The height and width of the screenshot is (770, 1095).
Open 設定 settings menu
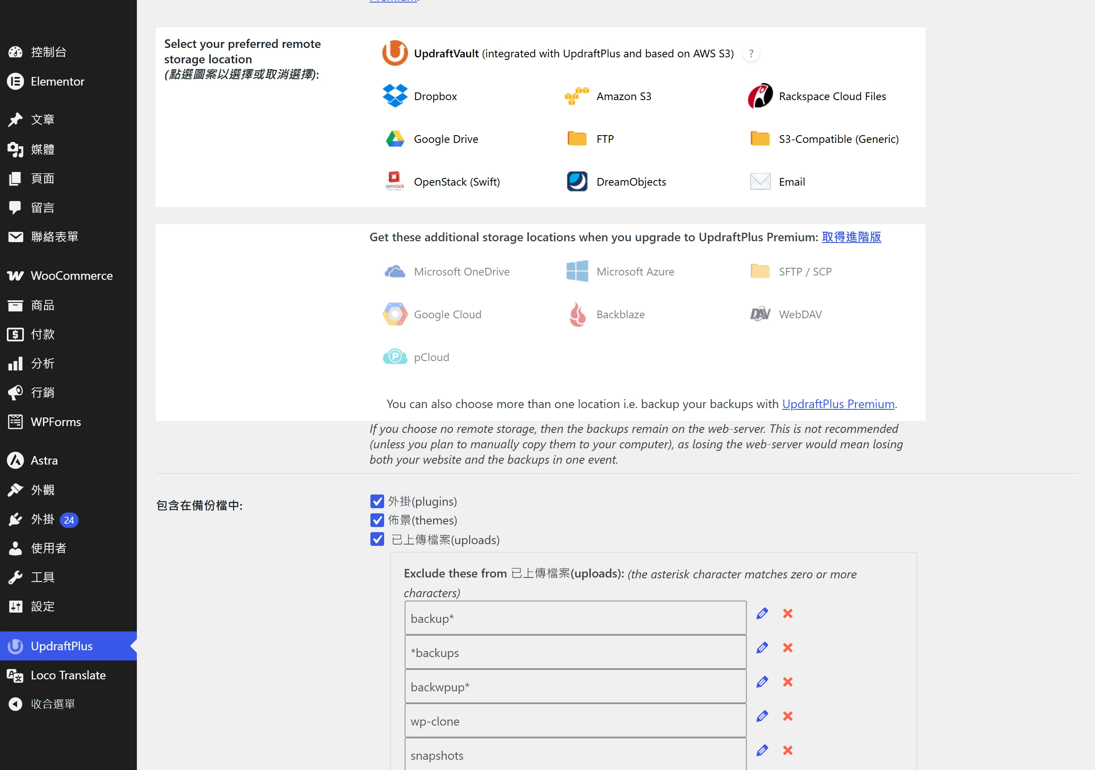coord(68,606)
